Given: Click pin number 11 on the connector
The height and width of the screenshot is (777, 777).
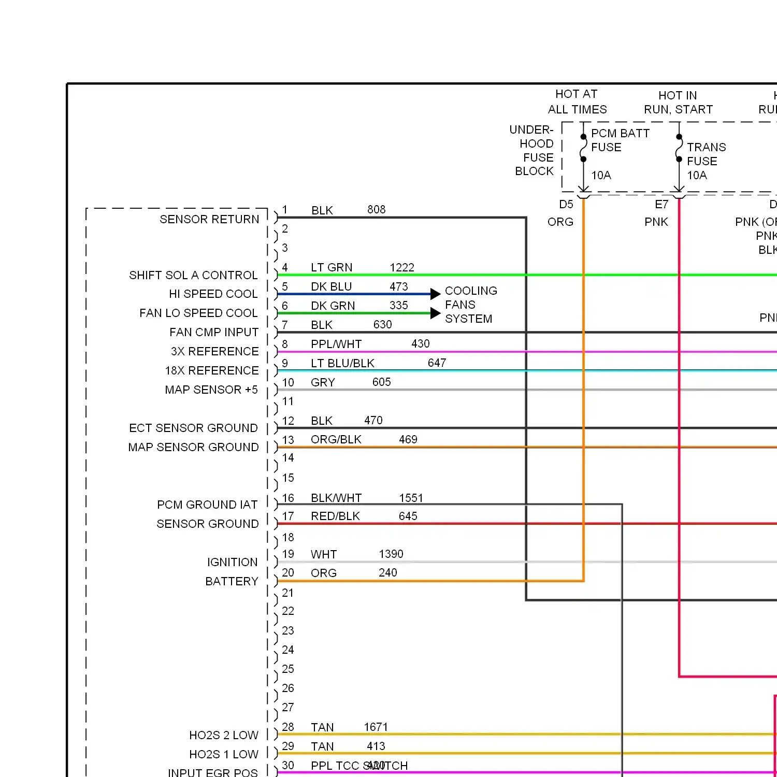Looking at the screenshot, I should click(288, 401).
